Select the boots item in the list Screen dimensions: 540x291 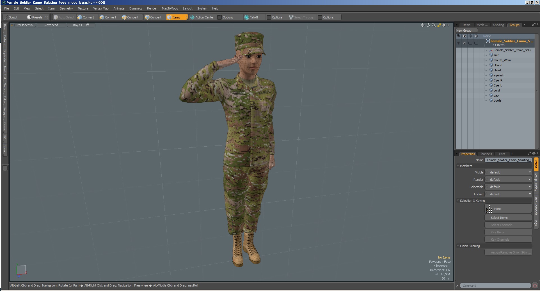497,100
